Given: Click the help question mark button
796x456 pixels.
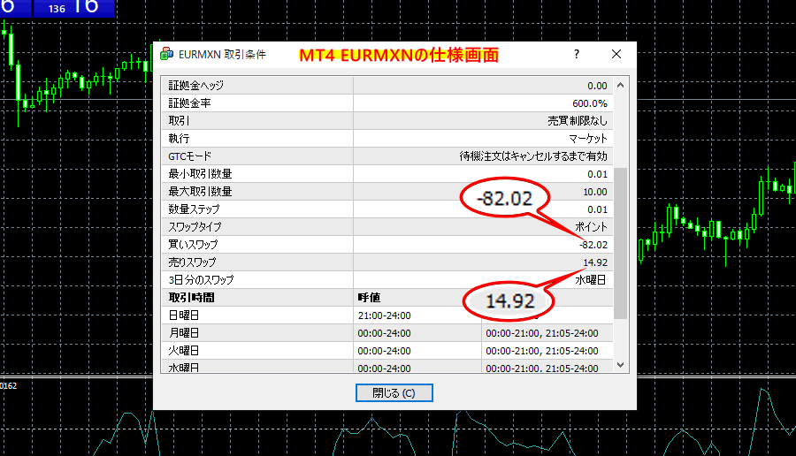Looking at the screenshot, I should tap(576, 54).
